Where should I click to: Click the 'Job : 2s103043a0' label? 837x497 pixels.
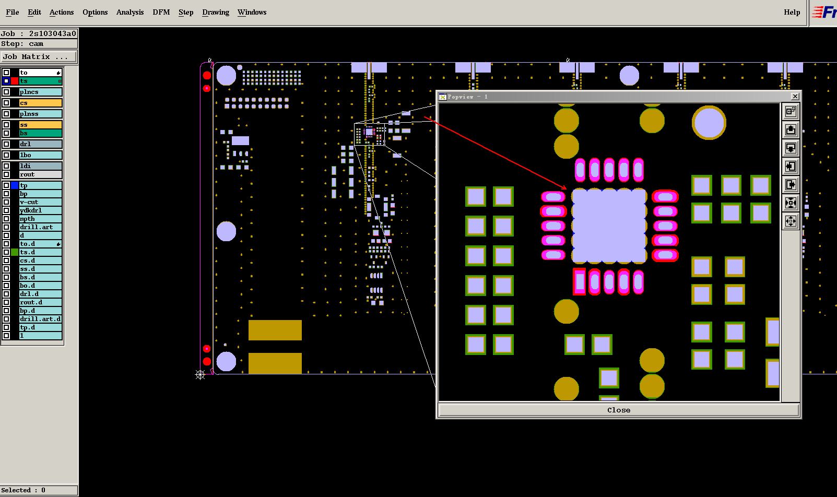[x=39, y=33]
